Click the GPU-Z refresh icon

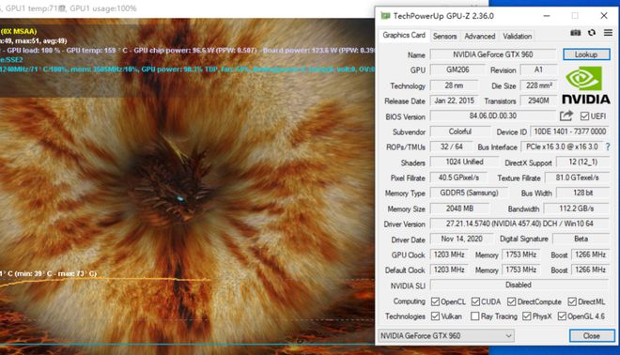pos(592,33)
